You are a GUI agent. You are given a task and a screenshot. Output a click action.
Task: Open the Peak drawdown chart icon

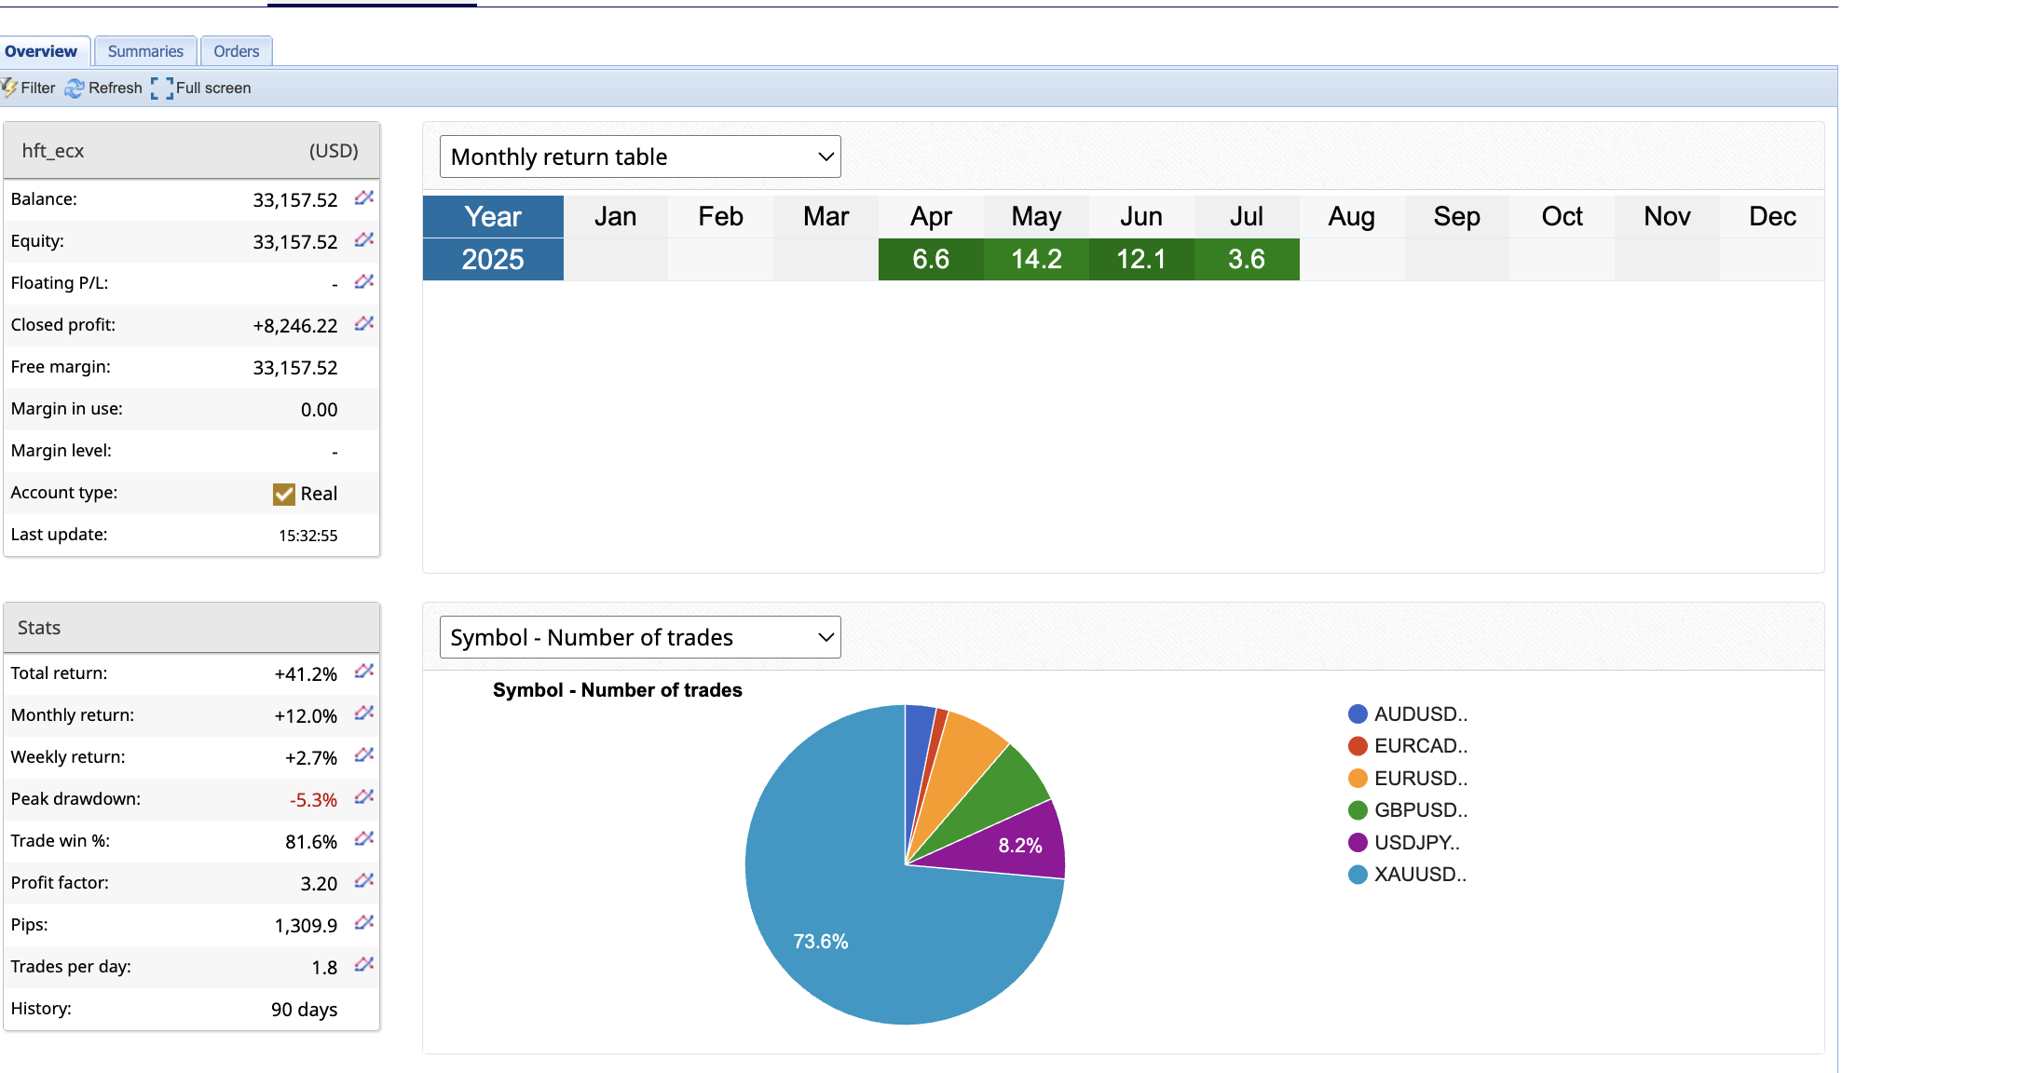click(363, 796)
